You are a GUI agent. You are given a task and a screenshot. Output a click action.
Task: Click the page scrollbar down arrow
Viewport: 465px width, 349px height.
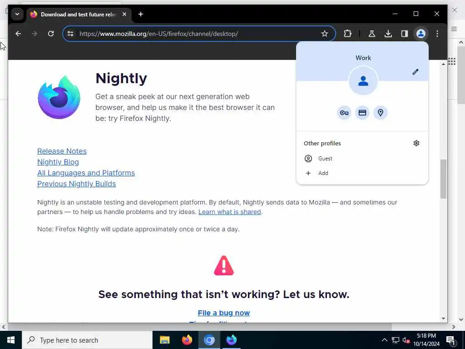coord(443,319)
